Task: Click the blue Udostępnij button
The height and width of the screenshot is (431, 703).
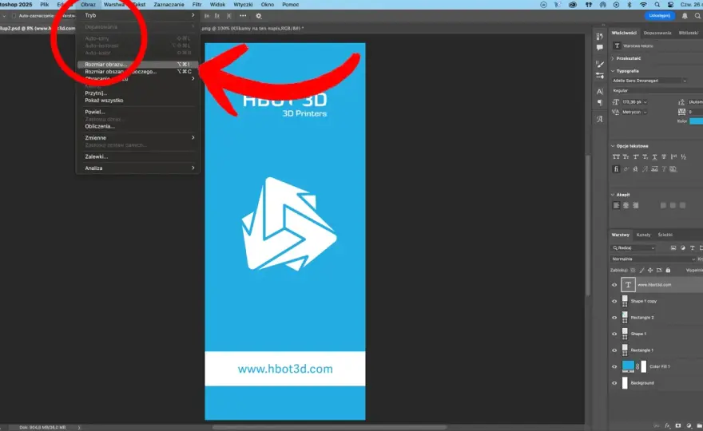Action: [x=660, y=16]
